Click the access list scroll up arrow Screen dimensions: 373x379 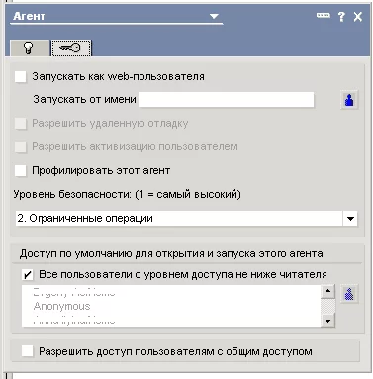(327, 291)
